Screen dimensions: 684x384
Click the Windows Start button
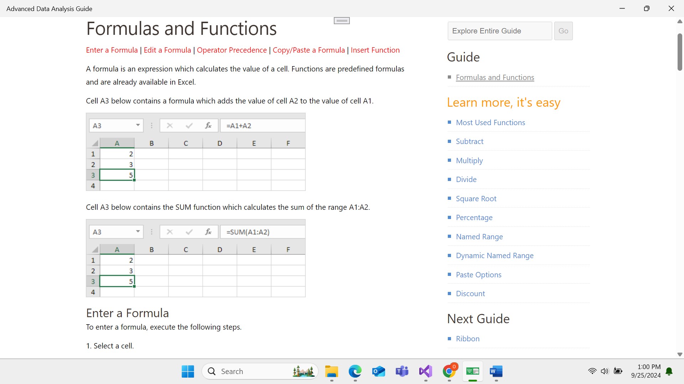(188, 372)
